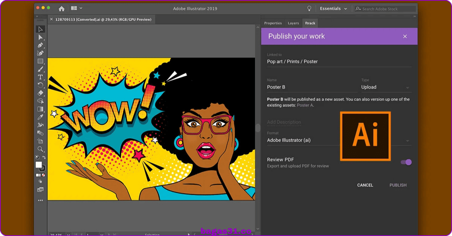
Task: Click the Adobe Illustrator 2019 title text
Action: click(x=195, y=9)
